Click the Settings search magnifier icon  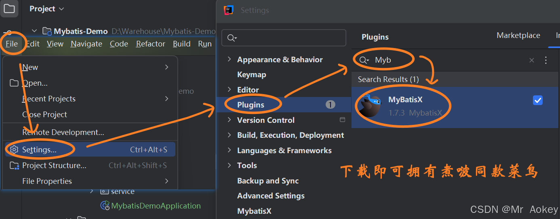(x=232, y=38)
